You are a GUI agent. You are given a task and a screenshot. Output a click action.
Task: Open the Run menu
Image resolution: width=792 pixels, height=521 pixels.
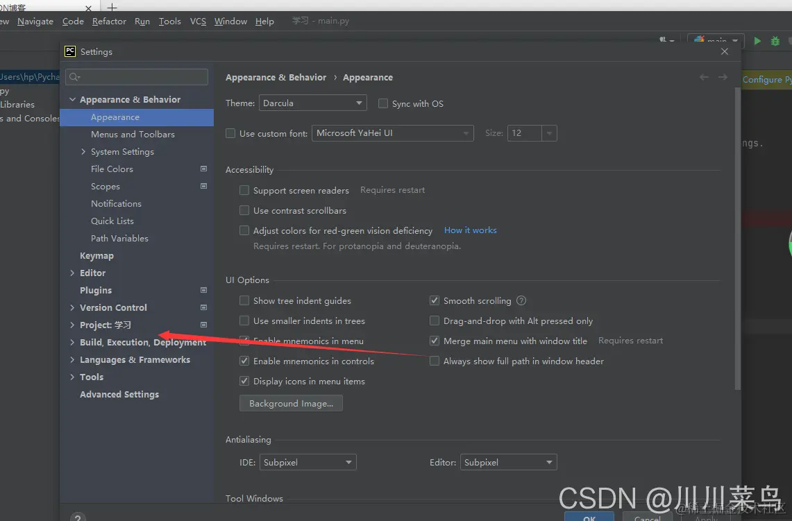pos(142,22)
